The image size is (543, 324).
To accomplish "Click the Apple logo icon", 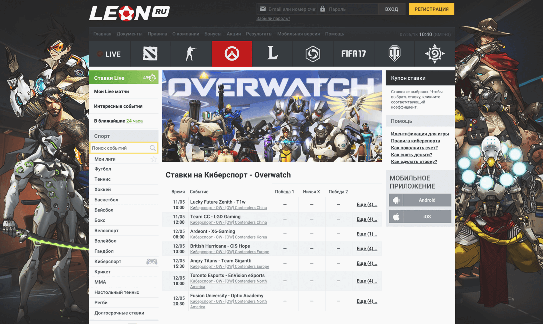I will 396,216.
